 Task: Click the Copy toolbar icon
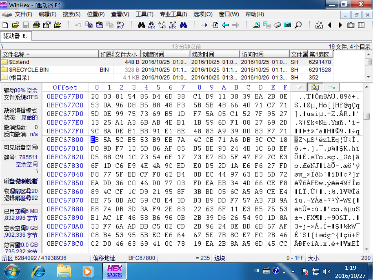click(x=89, y=25)
